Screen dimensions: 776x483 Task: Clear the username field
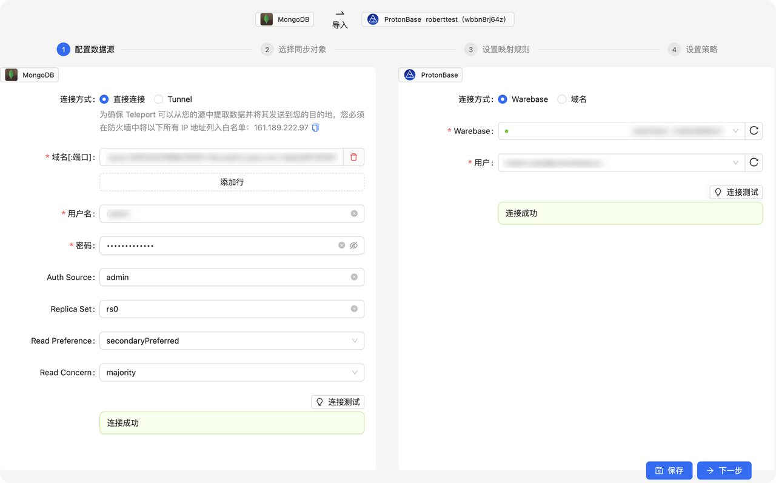pyautogui.click(x=354, y=213)
